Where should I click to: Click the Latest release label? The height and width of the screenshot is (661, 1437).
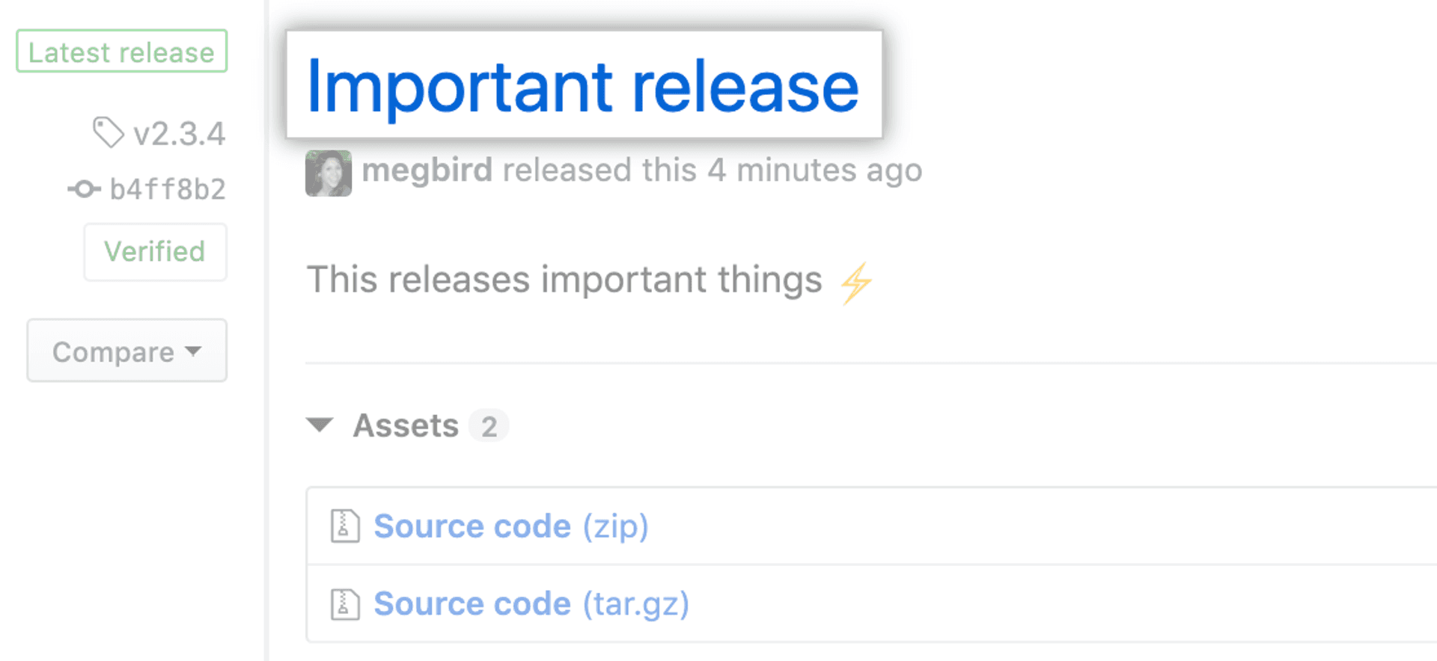[x=121, y=52]
